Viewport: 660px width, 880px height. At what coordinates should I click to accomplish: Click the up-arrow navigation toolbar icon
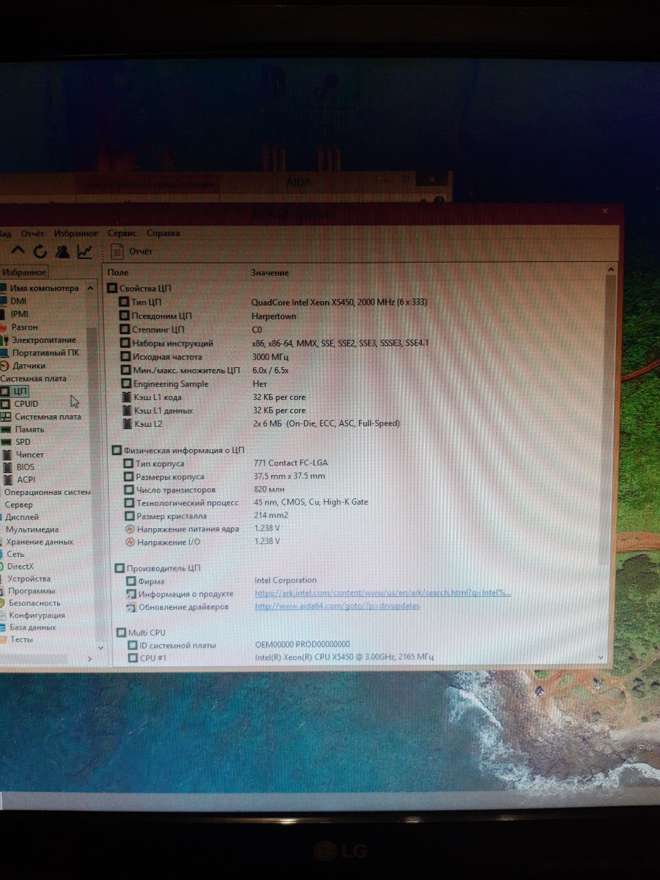18,251
